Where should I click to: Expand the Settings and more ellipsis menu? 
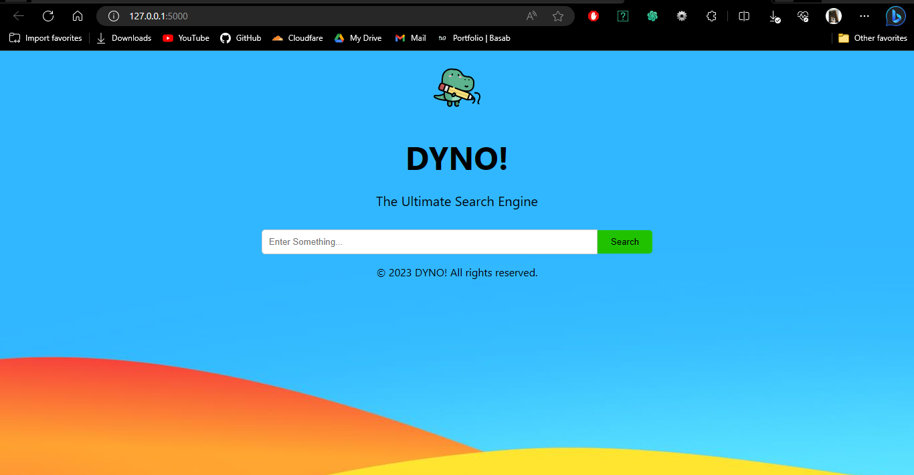tap(864, 16)
